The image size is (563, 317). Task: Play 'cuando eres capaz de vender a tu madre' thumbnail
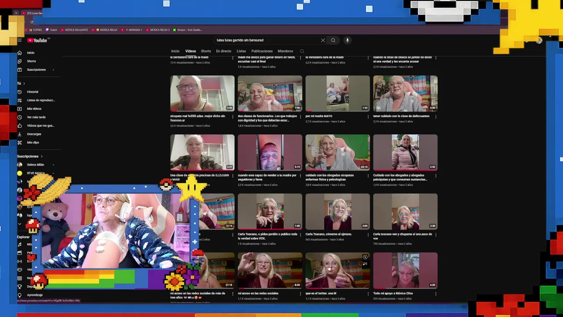coord(270,152)
